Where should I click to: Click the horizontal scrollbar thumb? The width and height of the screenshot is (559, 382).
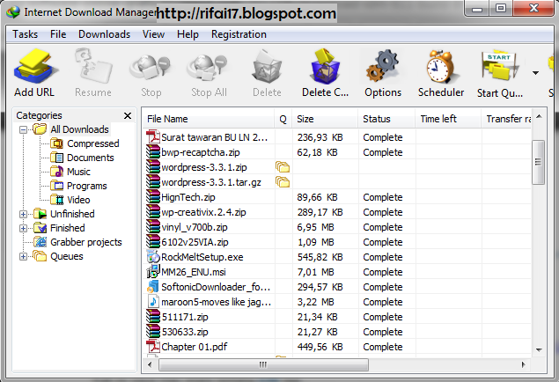[263, 364]
